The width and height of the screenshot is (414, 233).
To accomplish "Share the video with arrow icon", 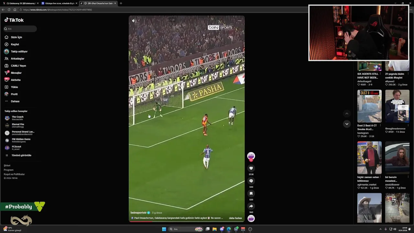I will pos(251,206).
